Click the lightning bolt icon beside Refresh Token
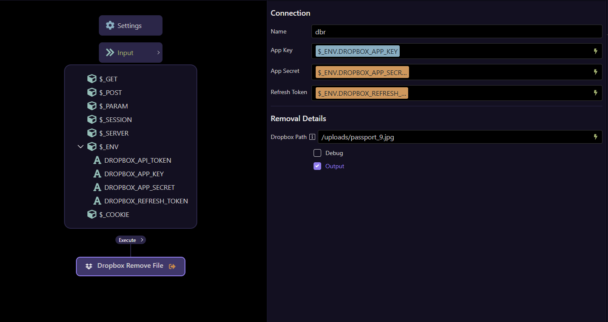608x322 pixels. (595, 93)
